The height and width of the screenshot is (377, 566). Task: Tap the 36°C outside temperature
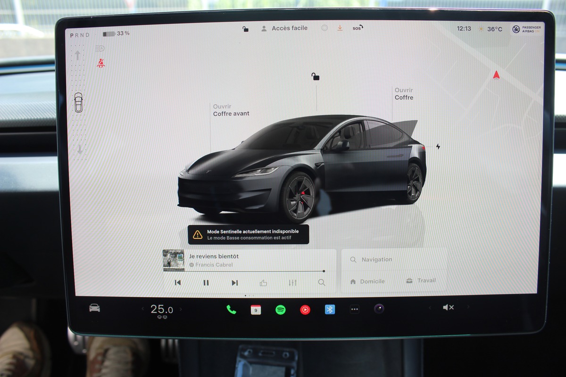(490, 29)
